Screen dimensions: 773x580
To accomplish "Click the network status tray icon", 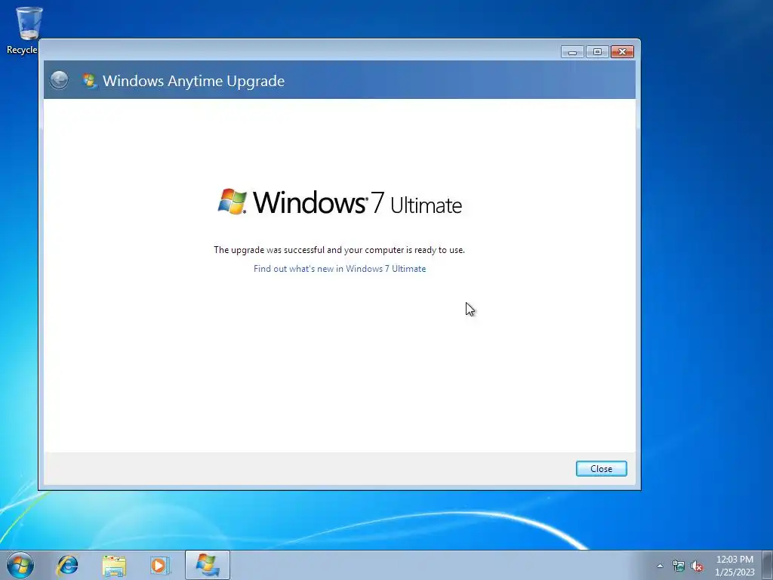I will [679, 566].
